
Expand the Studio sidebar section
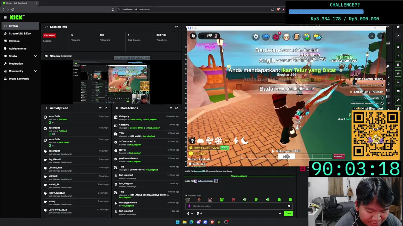pos(35,56)
